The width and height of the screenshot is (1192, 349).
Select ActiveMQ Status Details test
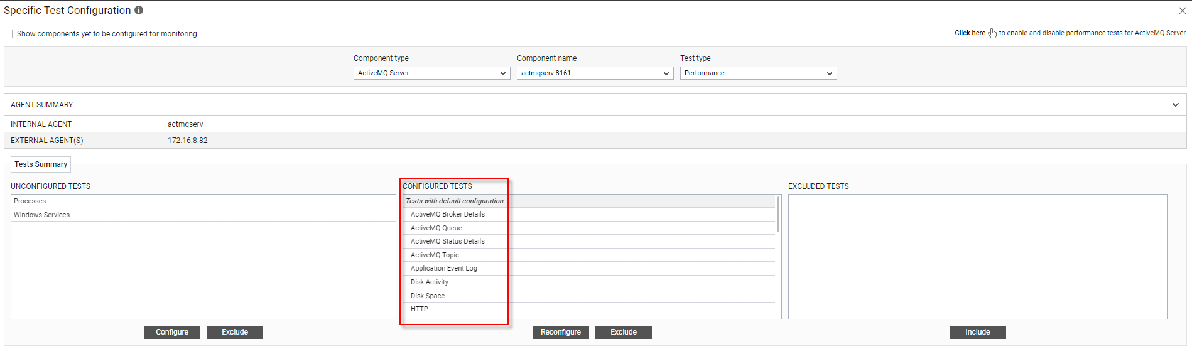(x=589, y=241)
